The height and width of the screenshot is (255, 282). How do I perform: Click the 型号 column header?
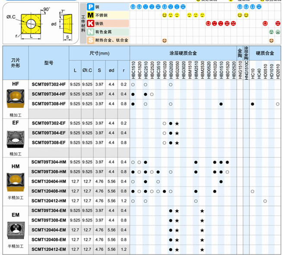pyautogui.click(x=49, y=63)
